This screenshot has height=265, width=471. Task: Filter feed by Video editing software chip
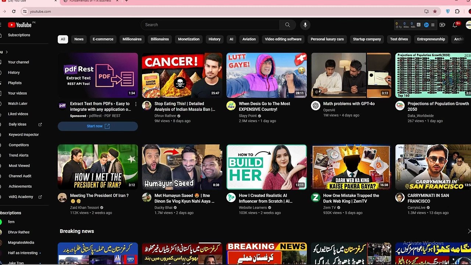point(283,39)
